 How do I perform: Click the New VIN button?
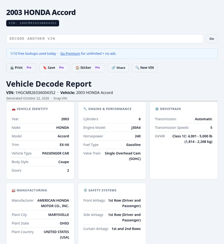(144, 68)
